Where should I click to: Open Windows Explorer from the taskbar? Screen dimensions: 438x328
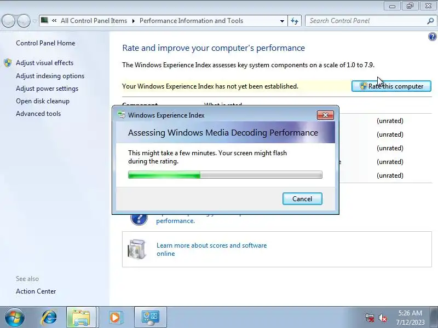pos(81,317)
